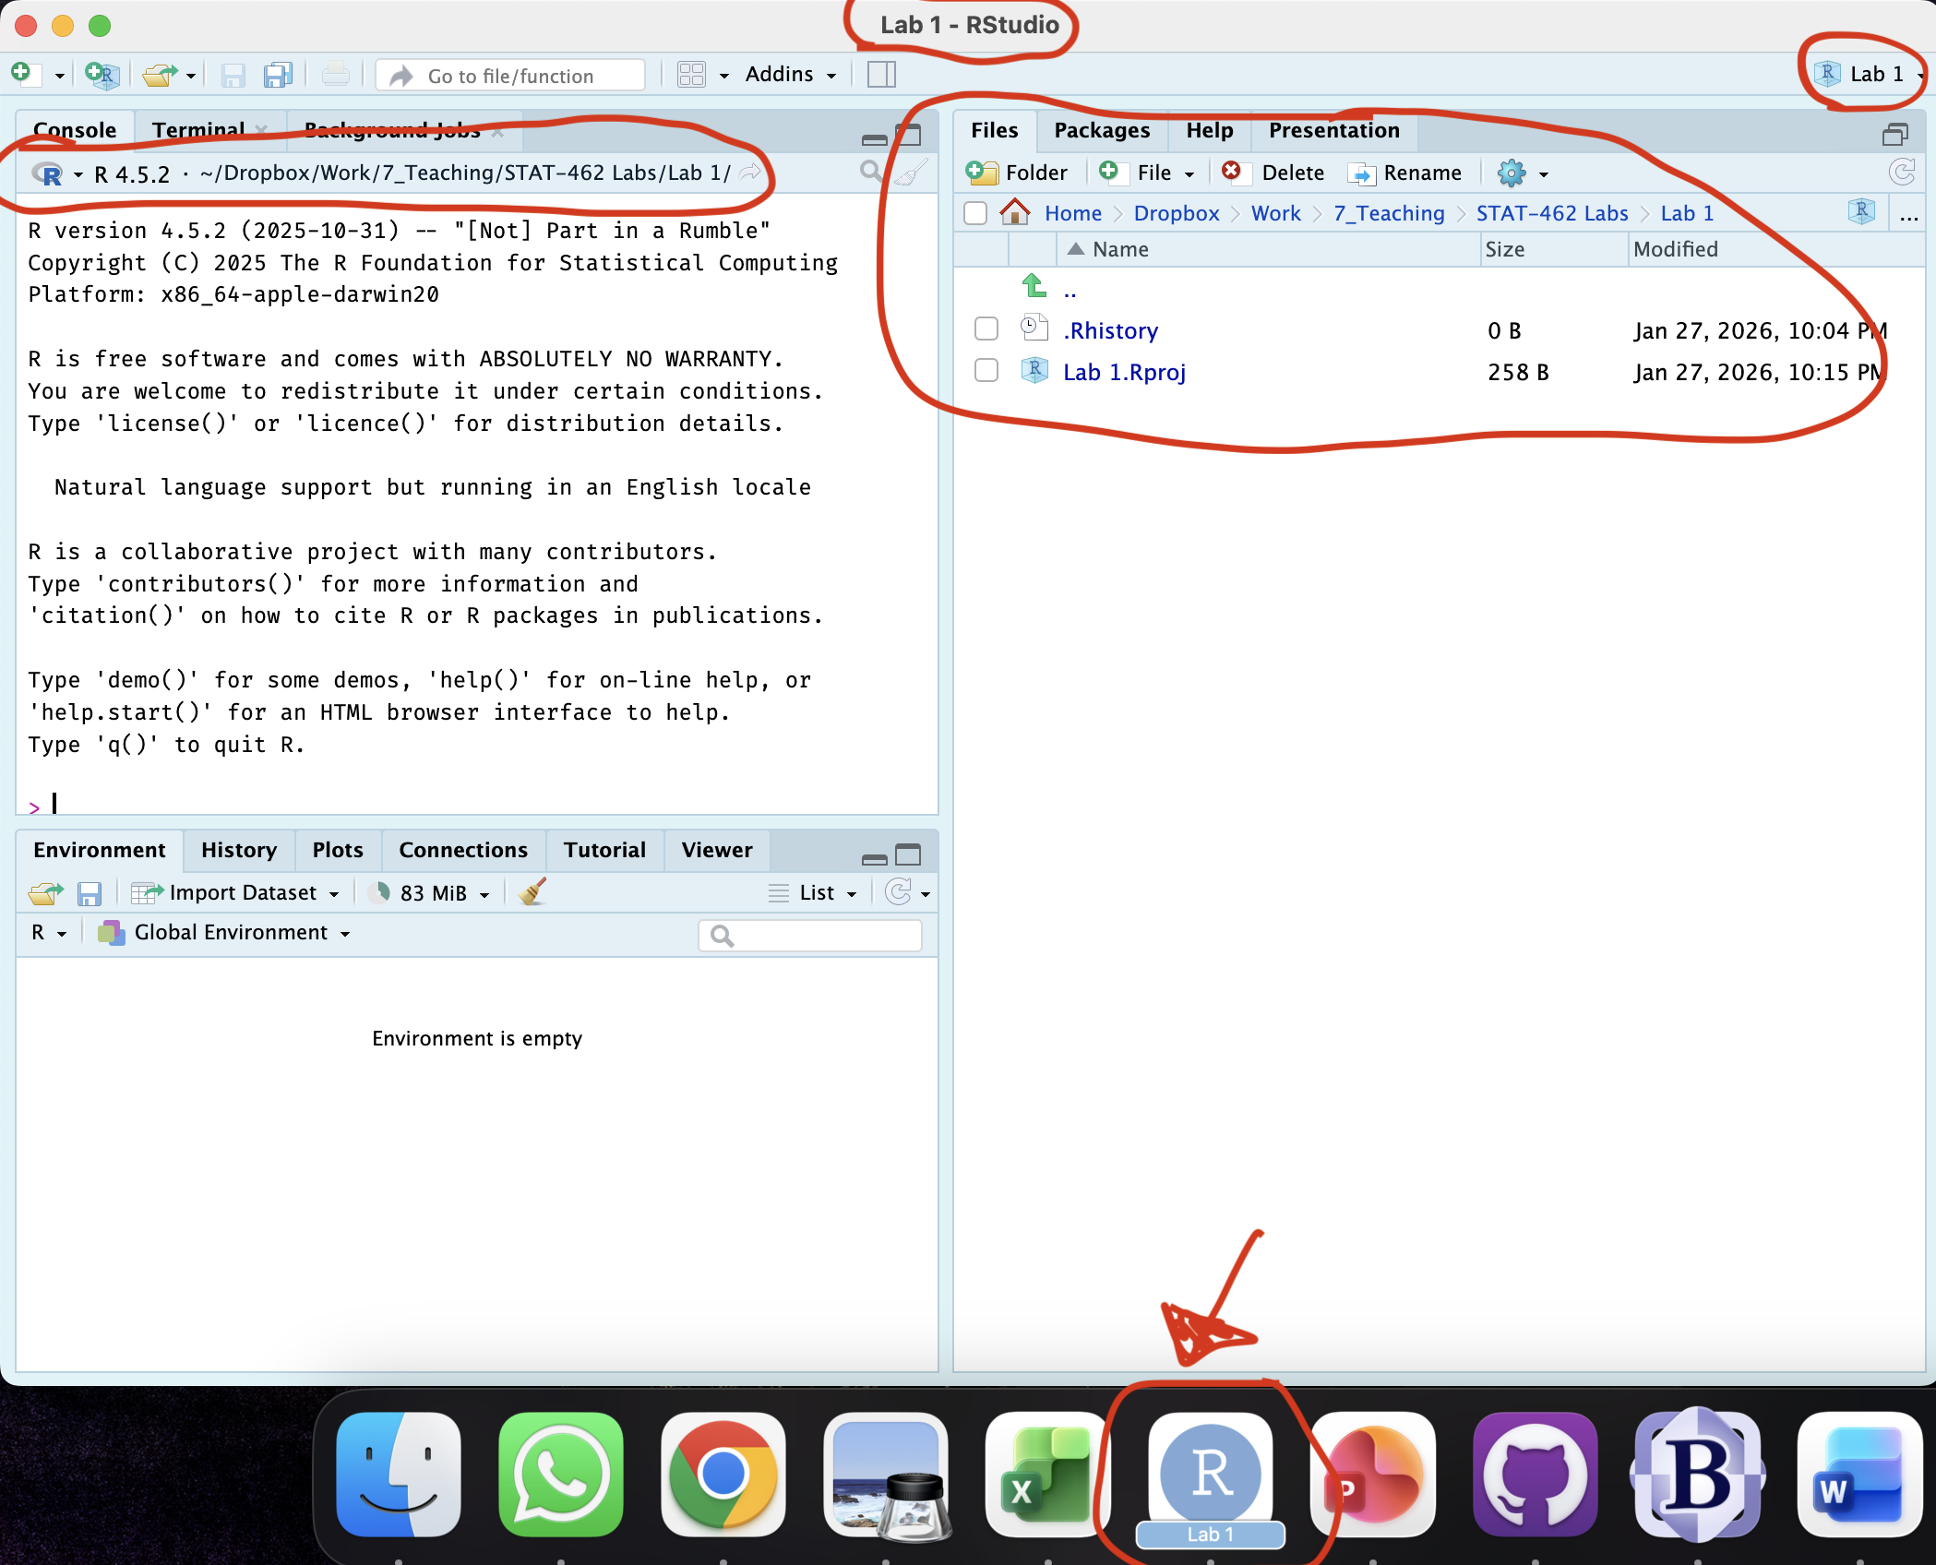Toggle the select-all checkbox in the Files list

(x=975, y=212)
